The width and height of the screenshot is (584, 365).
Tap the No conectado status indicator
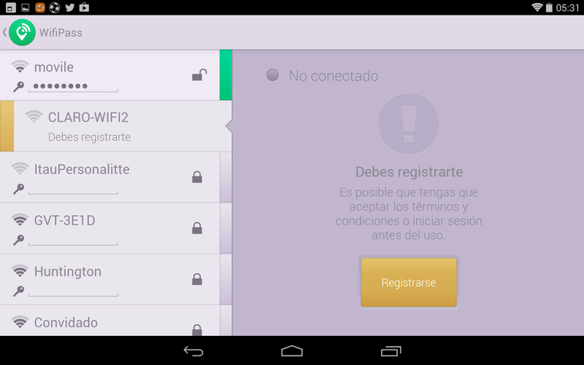pos(323,76)
